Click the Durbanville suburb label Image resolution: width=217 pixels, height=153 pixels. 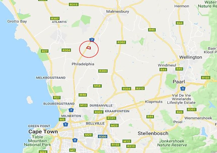click(x=101, y=105)
